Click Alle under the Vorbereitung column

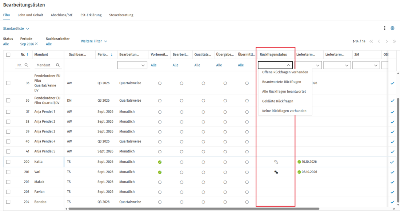pyautogui.click(x=153, y=65)
